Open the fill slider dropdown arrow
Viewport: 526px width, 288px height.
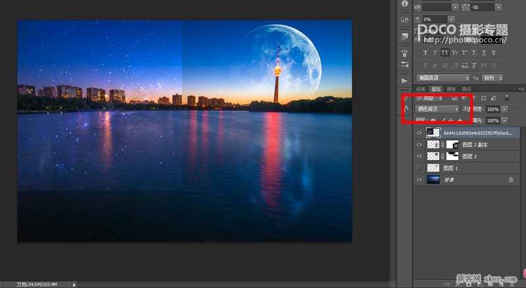click(504, 121)
